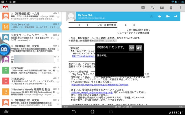This screenshot has height=115, width=185.
Task: Open the Business Weekly 商業周刊 email
Action: pyautogui.click(x=31, y=92)
